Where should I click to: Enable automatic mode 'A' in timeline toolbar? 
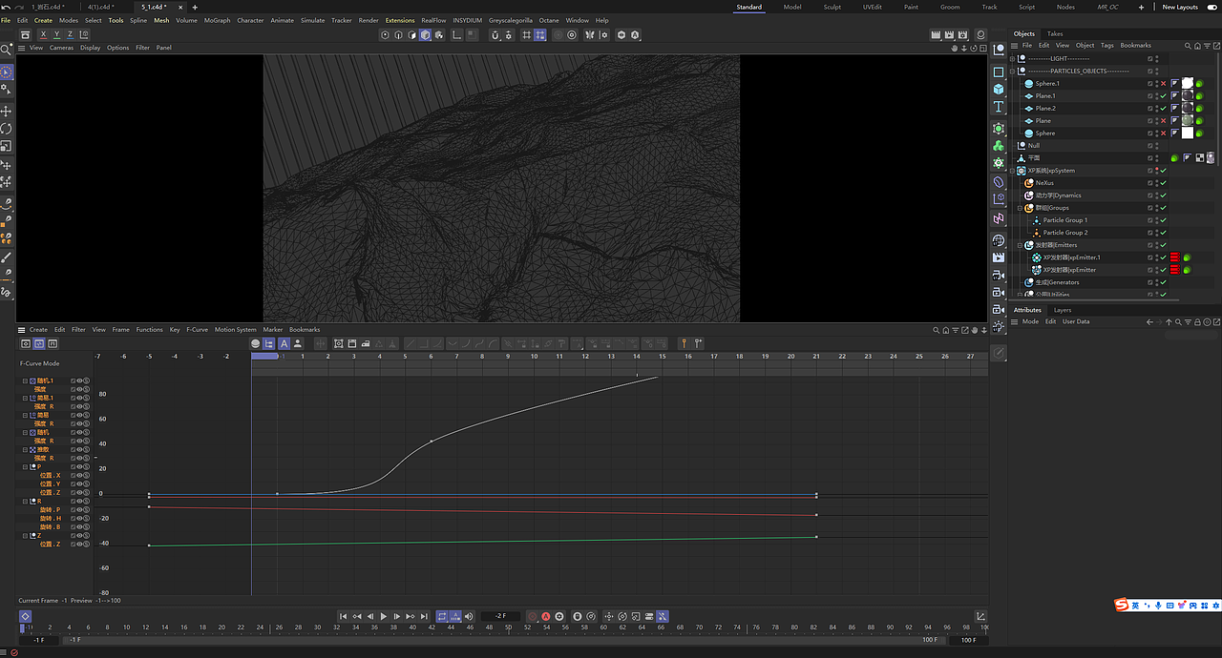pos(284,343)
